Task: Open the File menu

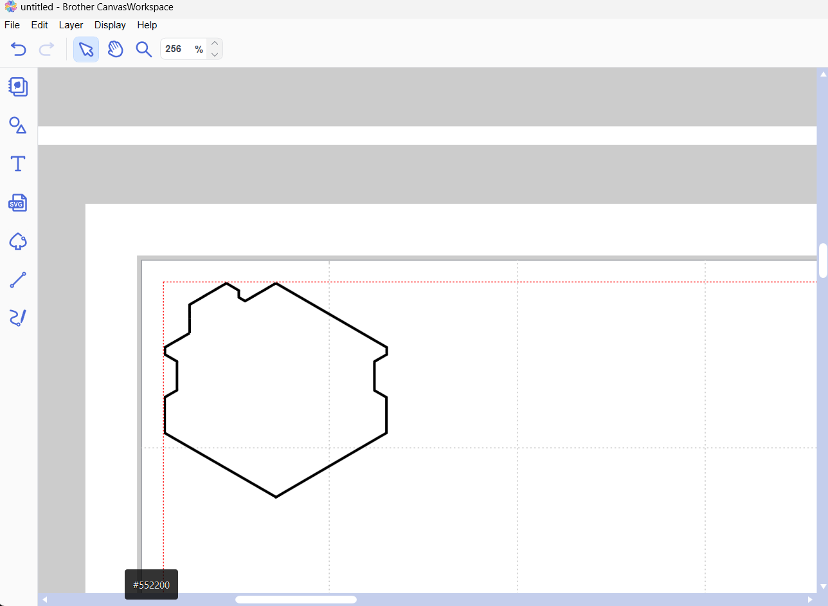Action: pyautogui.click(x=12, y=25)
